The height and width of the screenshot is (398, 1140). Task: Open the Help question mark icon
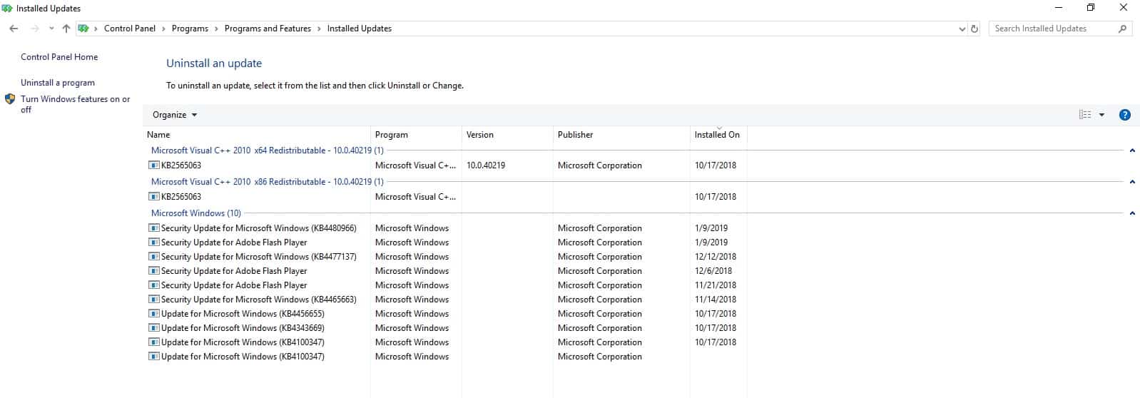click(1124, 115)
